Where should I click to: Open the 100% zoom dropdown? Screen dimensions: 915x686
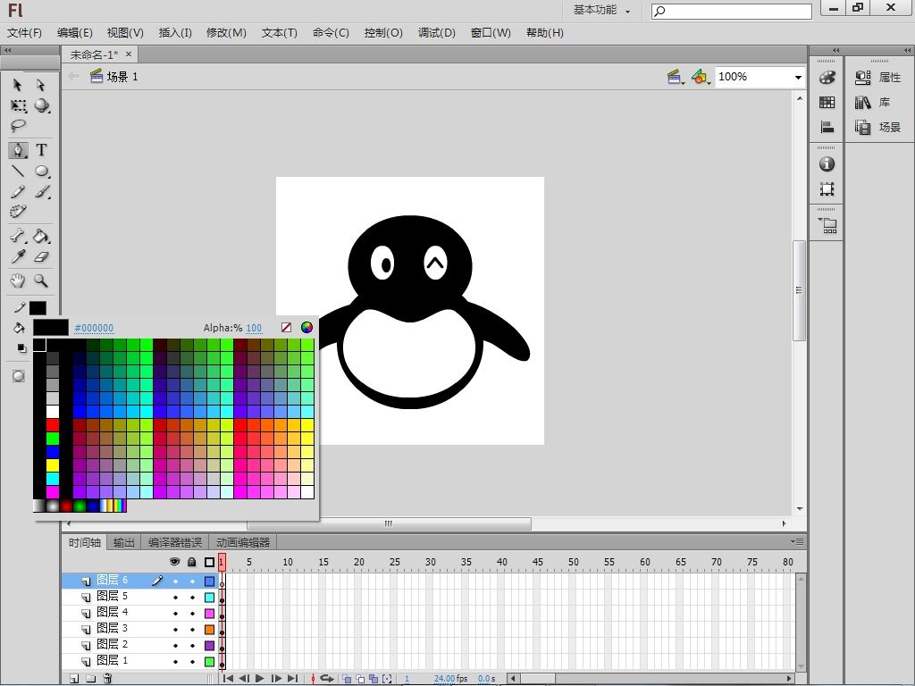click(798, 77)
